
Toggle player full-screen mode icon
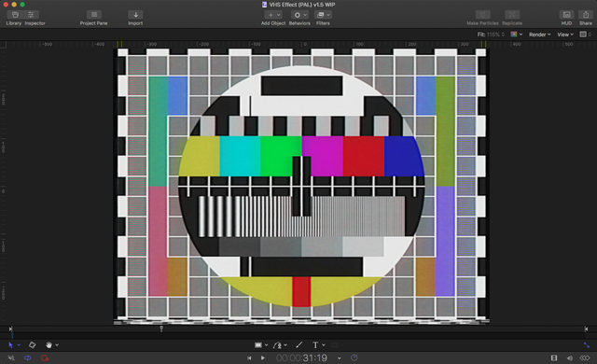click(x=587, y=345)
